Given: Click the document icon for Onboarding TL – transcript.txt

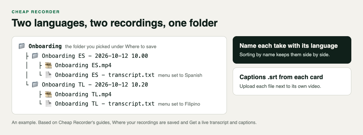Looking at the screenshot, I should pyautogui.click(x=48, y=104).
